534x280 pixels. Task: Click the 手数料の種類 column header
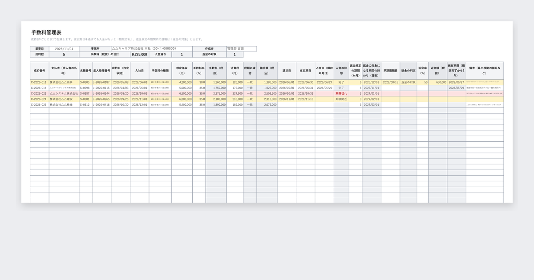click(x=160, y=71)
